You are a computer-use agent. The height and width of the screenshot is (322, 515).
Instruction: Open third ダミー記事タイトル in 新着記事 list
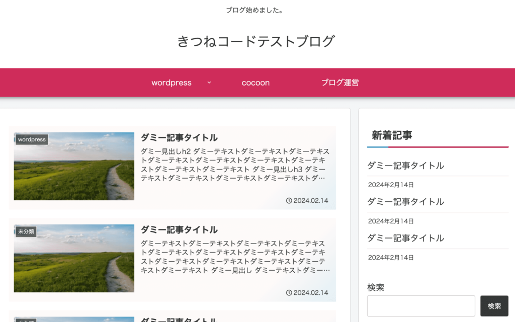pyautogui.click(x=406, y=238)
